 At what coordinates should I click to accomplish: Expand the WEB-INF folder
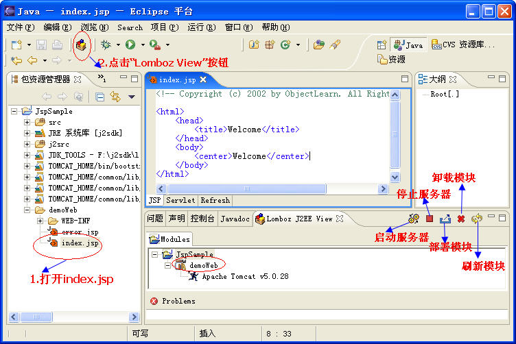point(39,221)
